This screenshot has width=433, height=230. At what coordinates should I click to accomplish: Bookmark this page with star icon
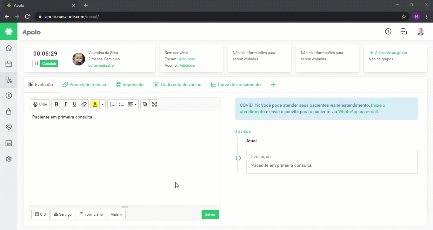404,17
